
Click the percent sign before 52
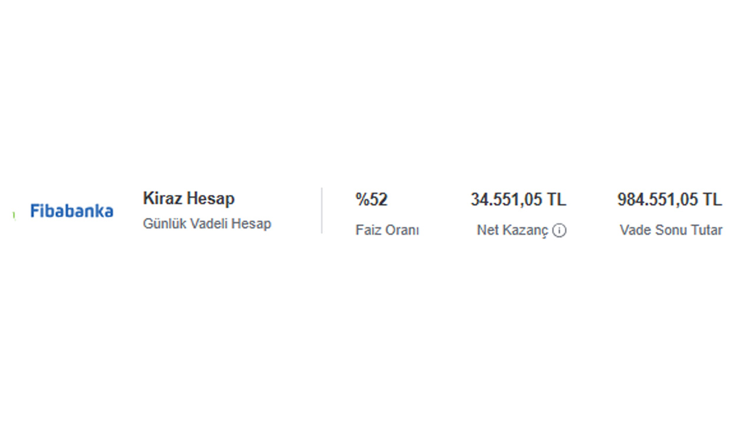click(362, 200)
